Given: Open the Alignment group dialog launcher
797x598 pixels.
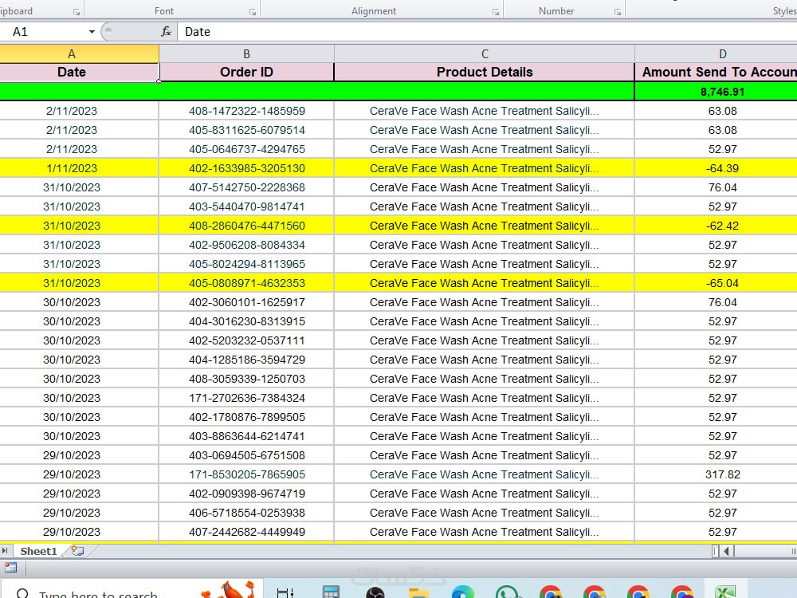Looking at the screenshot, I should click(x=495, y=12).
